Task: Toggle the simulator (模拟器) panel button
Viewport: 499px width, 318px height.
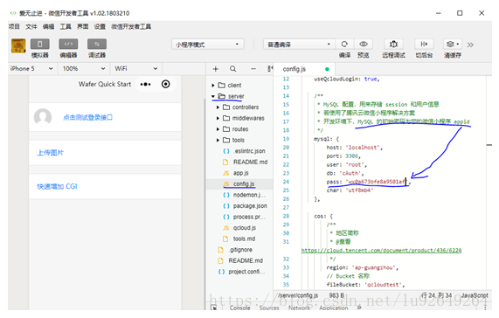Action: [40, 44]
